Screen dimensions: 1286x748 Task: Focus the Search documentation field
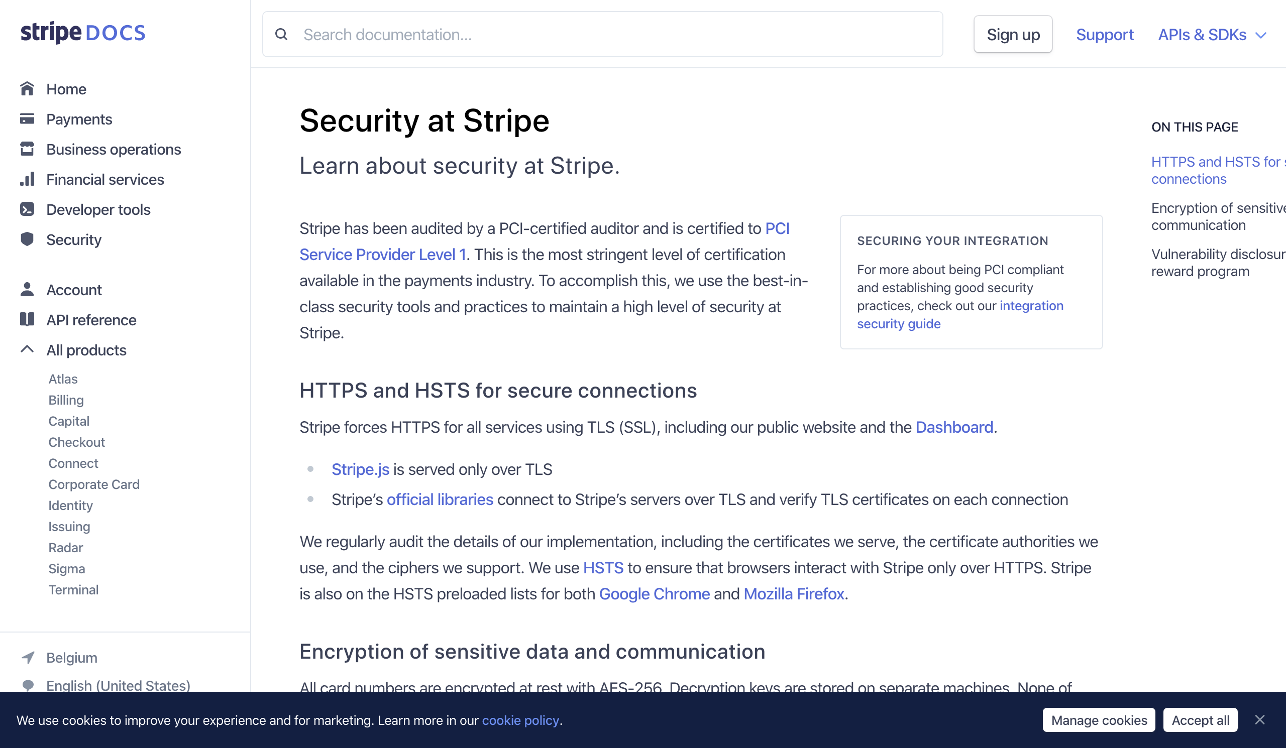(x=602, y=34)
